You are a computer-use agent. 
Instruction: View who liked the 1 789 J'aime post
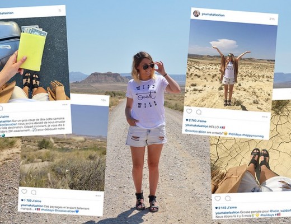[x=31, y=200]
